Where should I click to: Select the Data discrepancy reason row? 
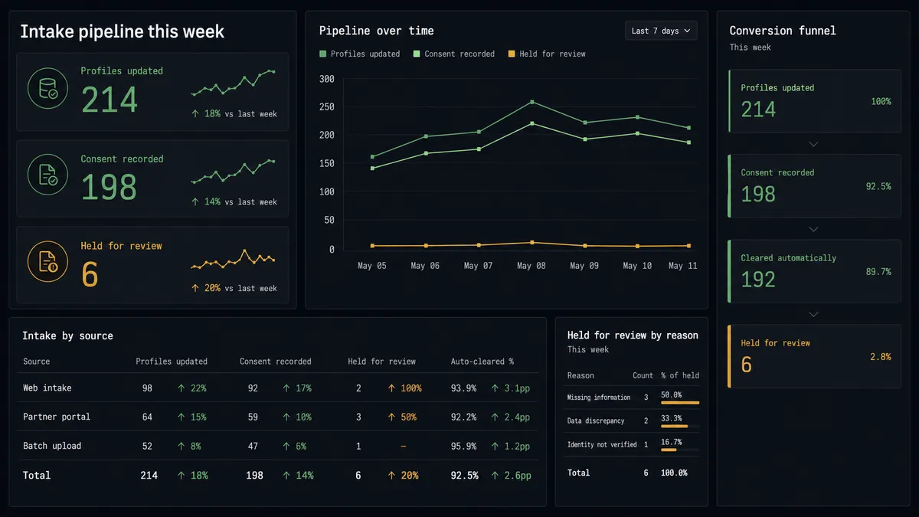click(633, 421)
